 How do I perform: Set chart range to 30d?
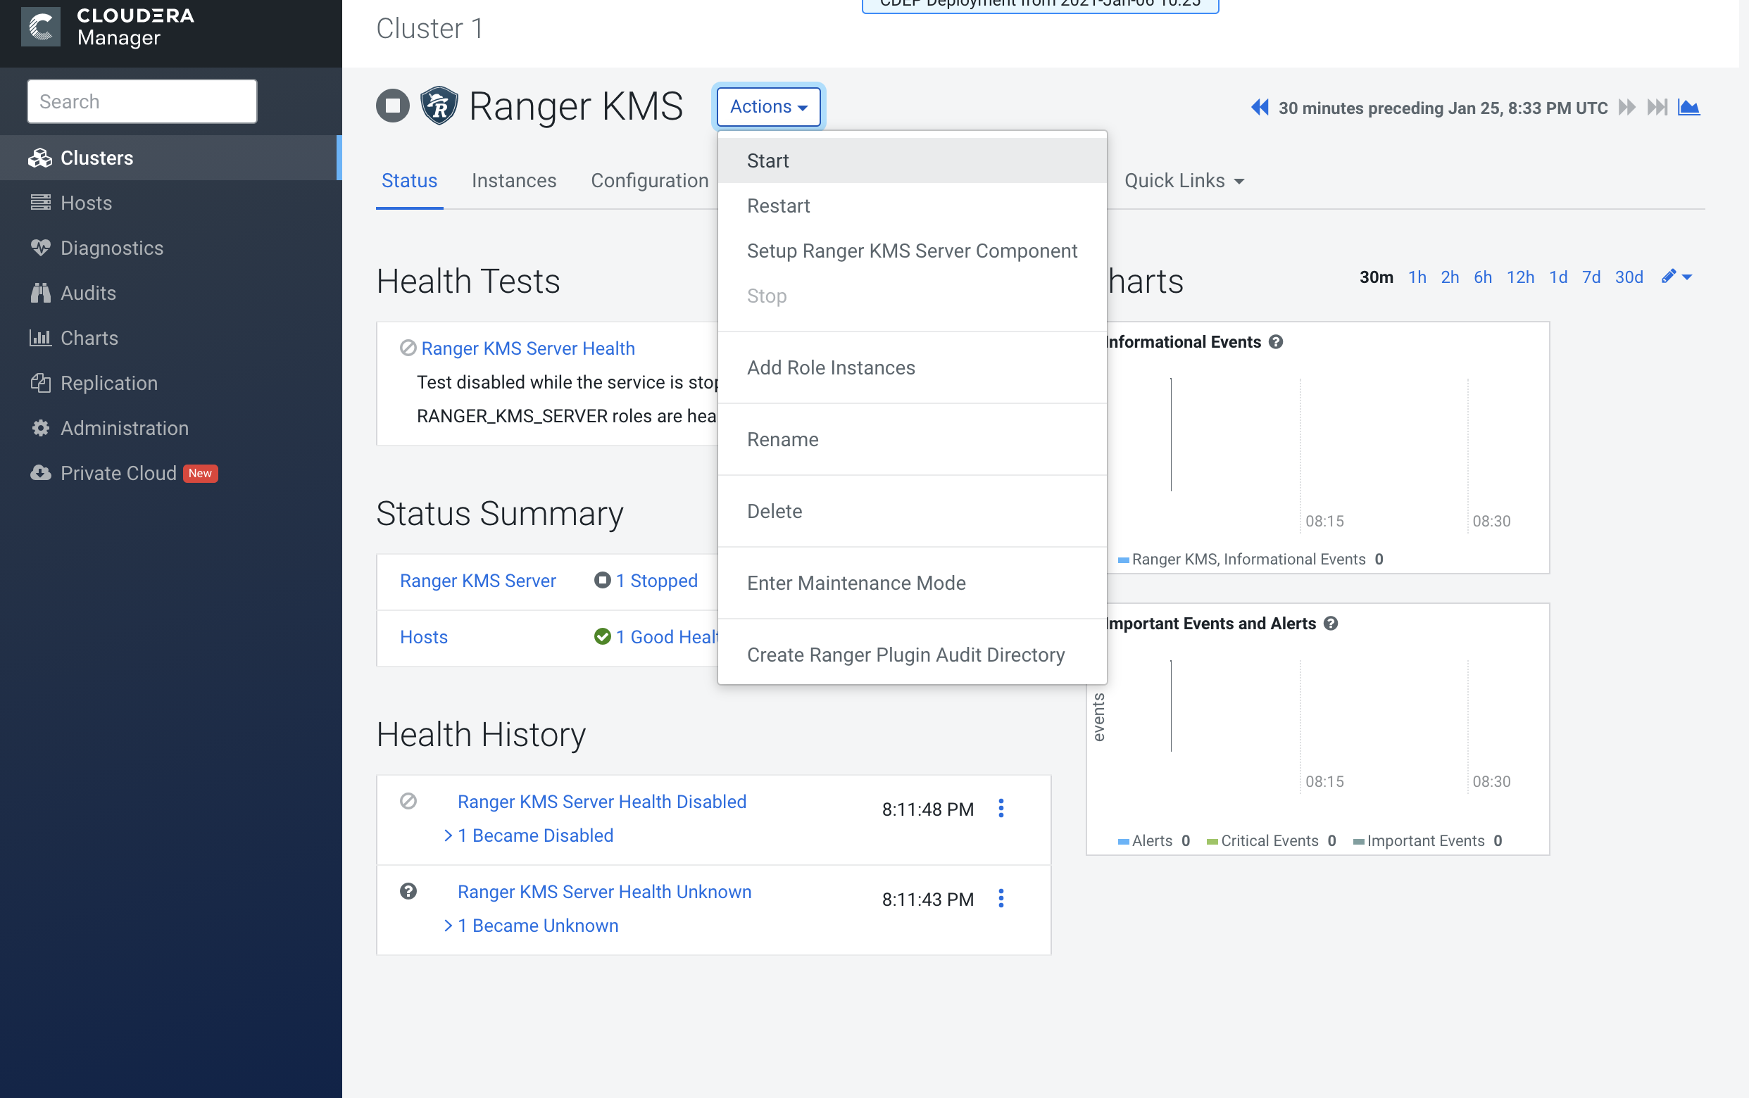(x=1629, y=277)
